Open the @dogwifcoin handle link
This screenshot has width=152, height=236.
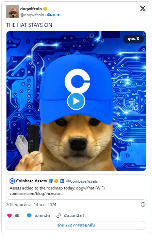(32, 15)
